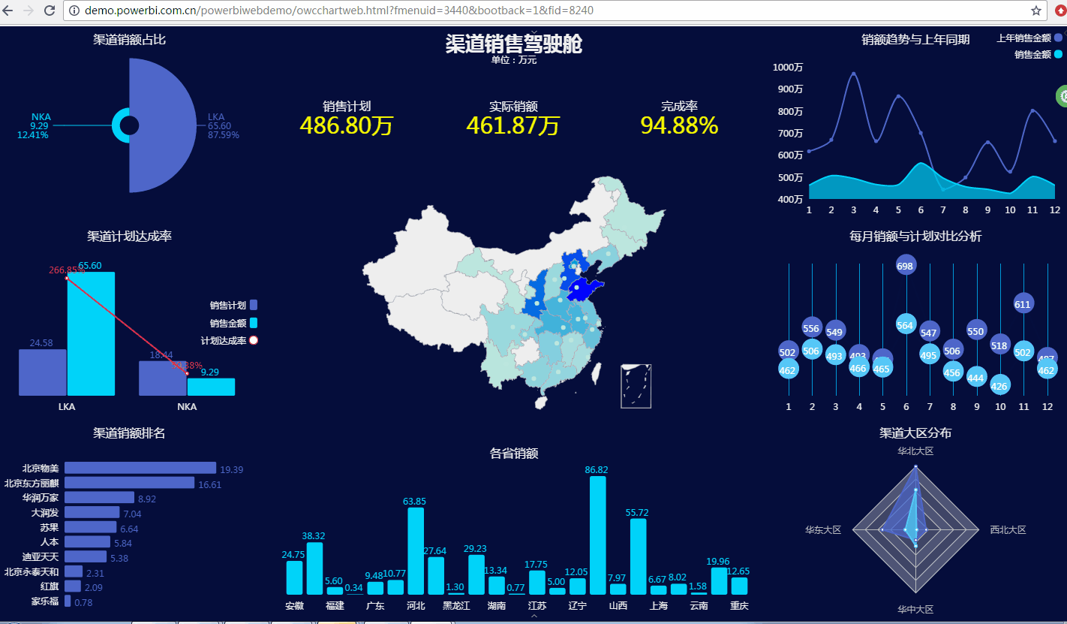The height and width of the screenshot is (624, 1067).
Task: Click the purple 上年销售金额 legend dot
Action: click(1058, 38)
